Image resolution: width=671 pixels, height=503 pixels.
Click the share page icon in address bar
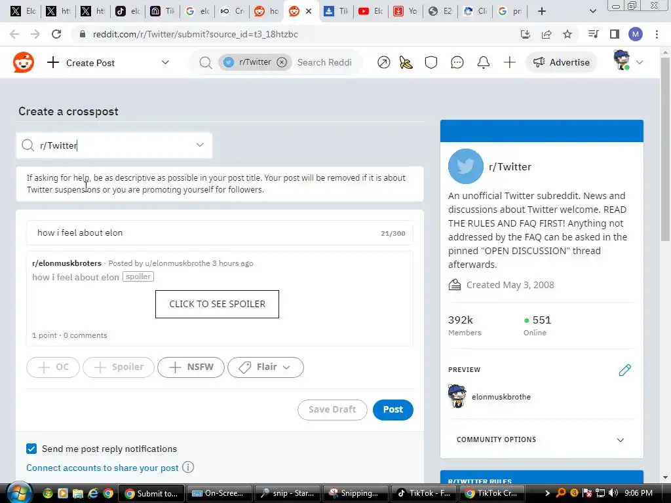pos(546,34)
